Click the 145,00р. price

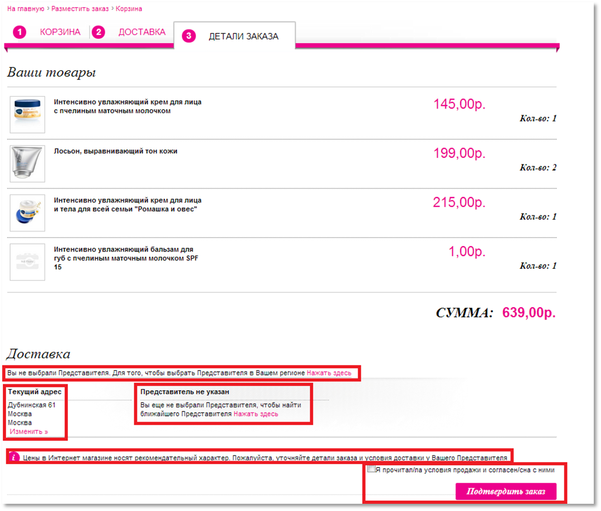(x=459, y=104)
